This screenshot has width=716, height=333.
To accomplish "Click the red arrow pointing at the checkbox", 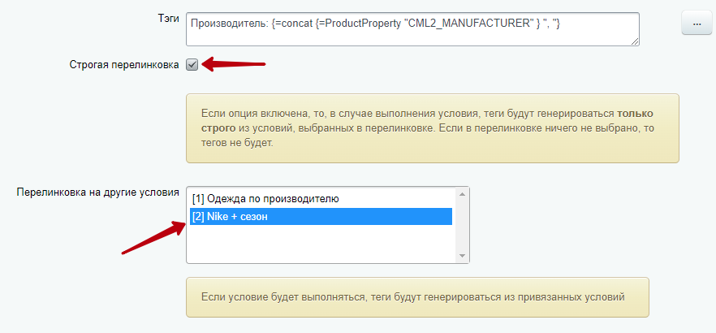I will 233,64.
